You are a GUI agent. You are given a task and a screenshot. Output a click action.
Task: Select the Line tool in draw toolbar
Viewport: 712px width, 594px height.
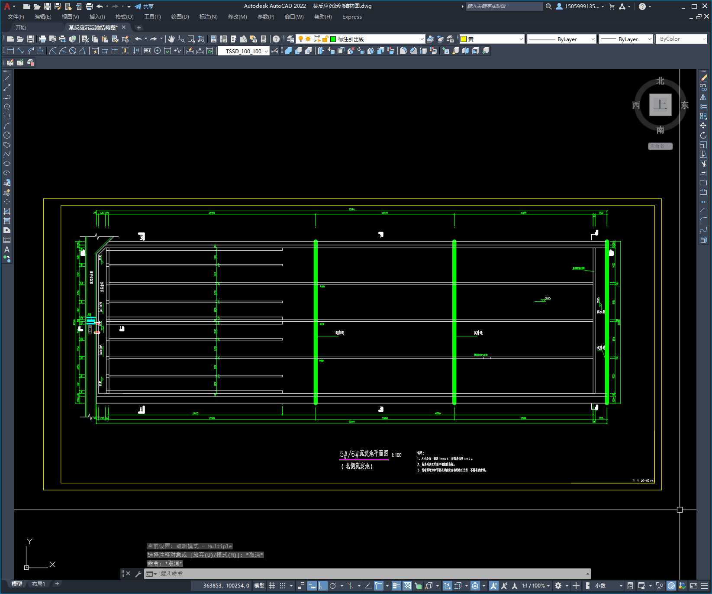pyautogui.click(x=7, y=78)
